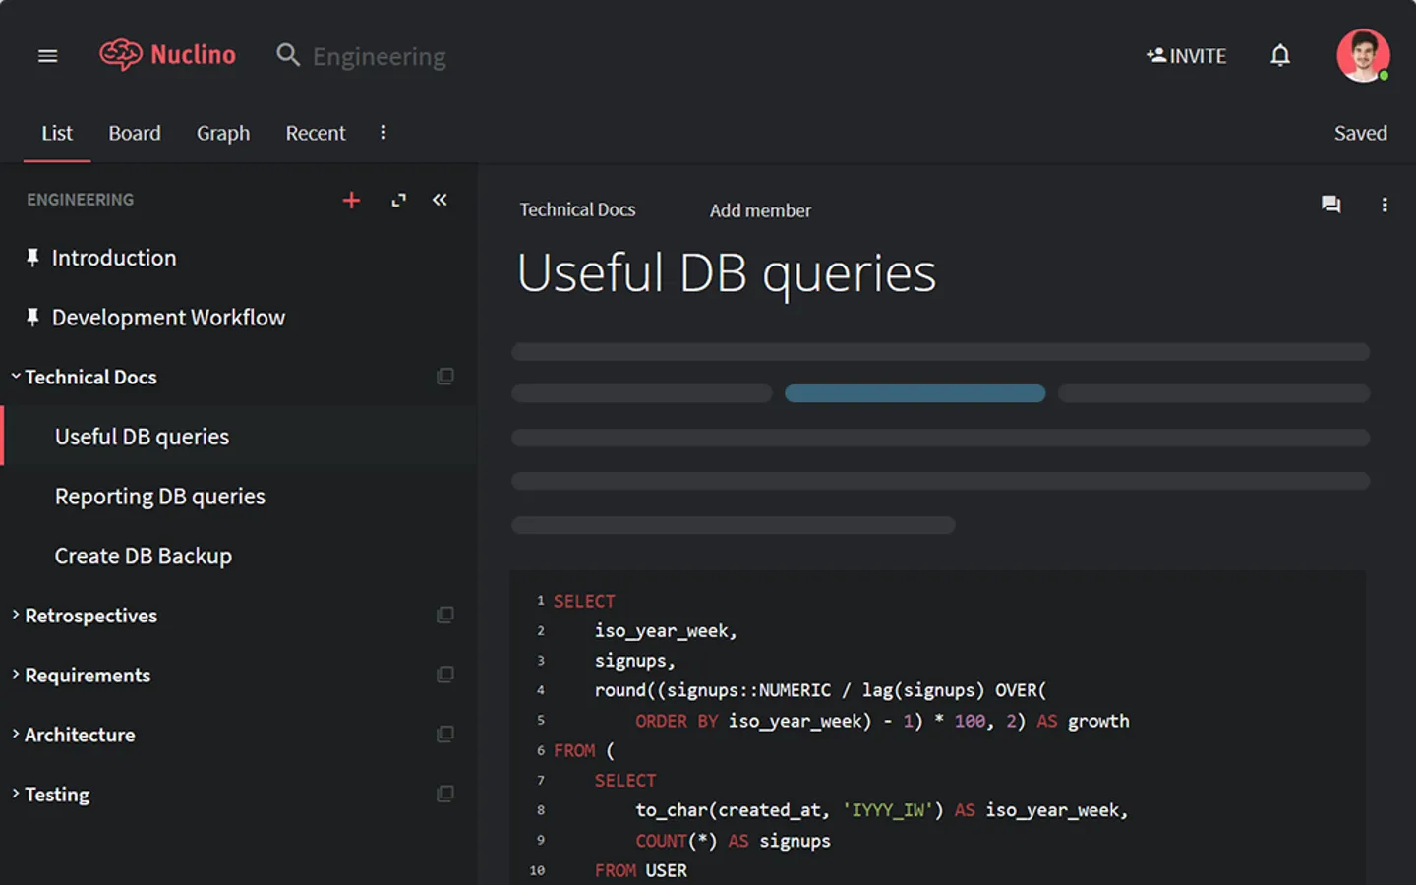
Task: Open the comments speech bubble icon
Action: (1330, 205)
